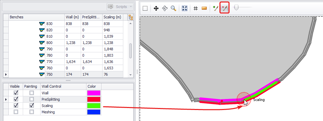This screenshot has width=323, height=121.
Task: Click the Scaling (m) column header
Action: [x=113, y=17]
